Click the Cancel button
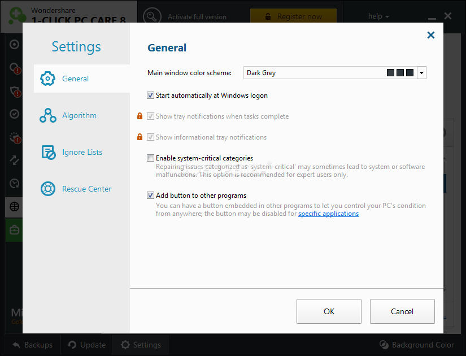Image resolution: width=466 pixels, height=356 pixels. pos(402,311)
